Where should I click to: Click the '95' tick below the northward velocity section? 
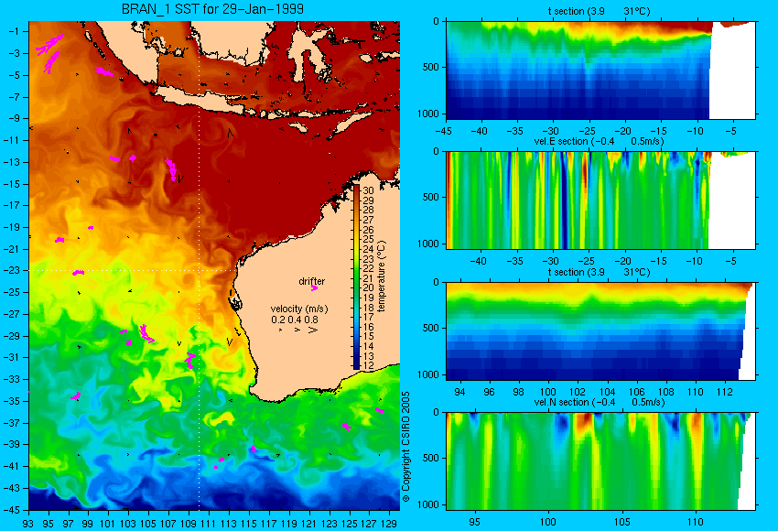tap(474, 522)
